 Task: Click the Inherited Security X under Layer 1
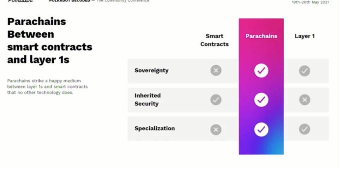click(x=304, y=100)
